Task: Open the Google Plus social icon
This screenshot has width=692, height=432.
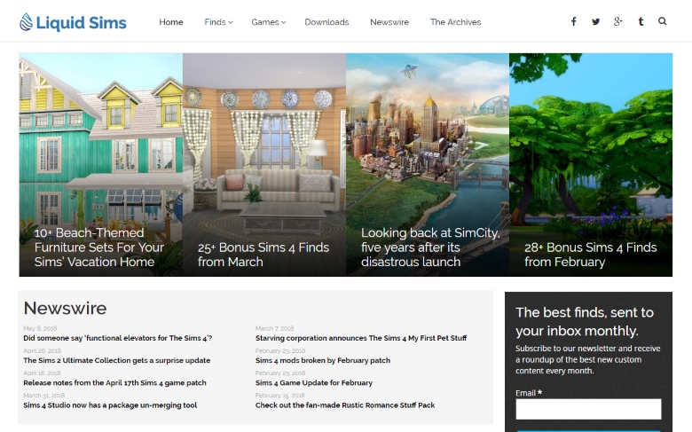Action: [x=617, y=21]
